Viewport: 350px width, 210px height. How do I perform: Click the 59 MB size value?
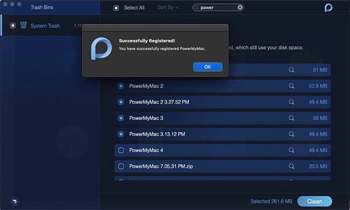point(320,118)
